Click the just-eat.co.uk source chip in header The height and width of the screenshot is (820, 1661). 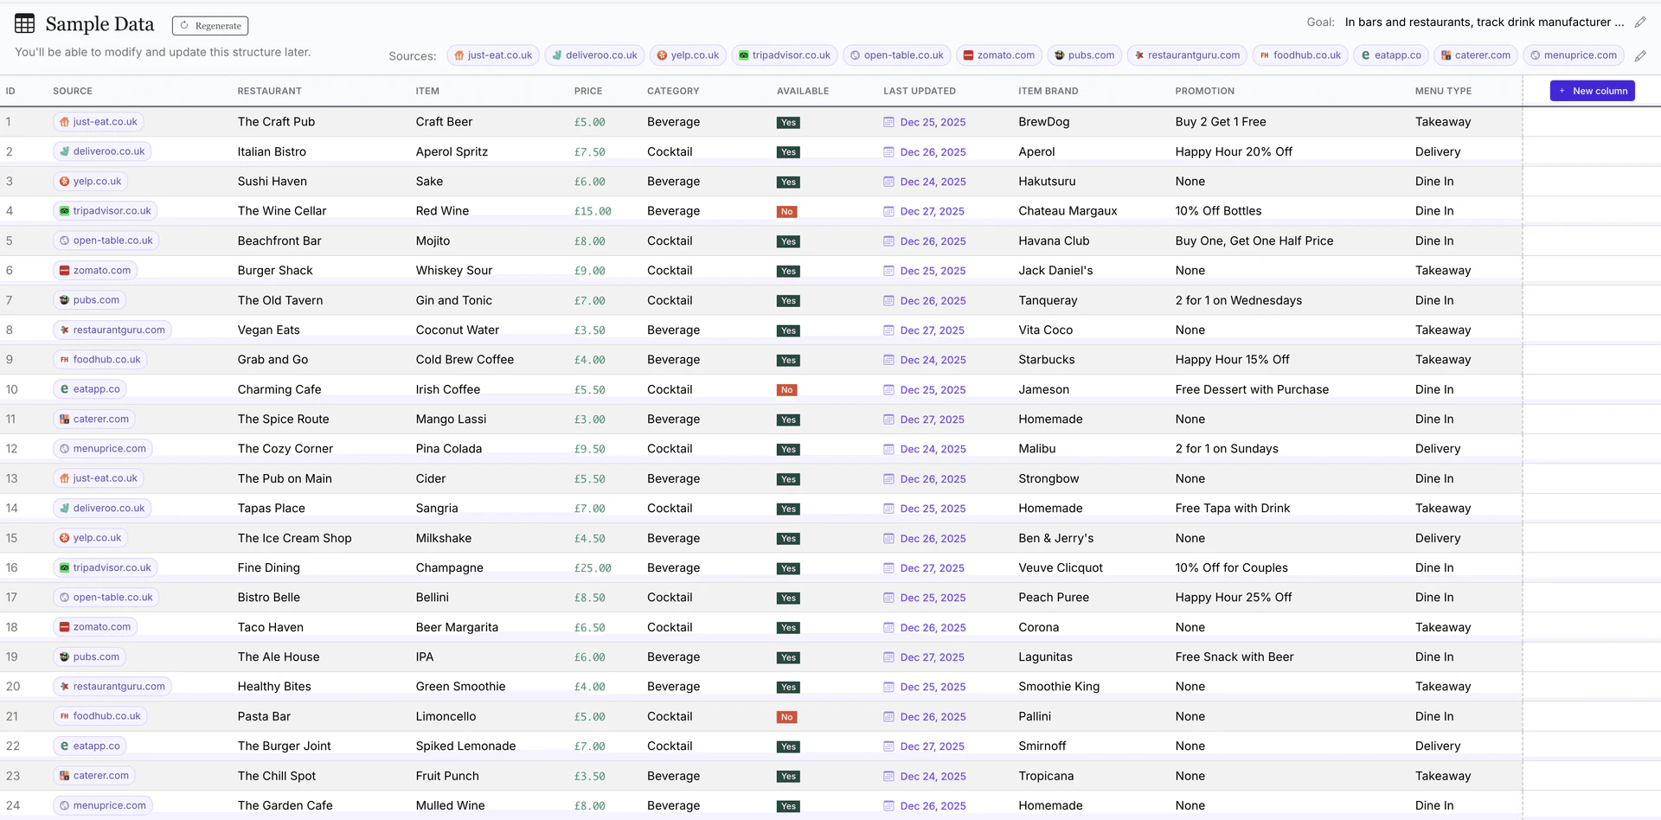[x=493, y=55]
